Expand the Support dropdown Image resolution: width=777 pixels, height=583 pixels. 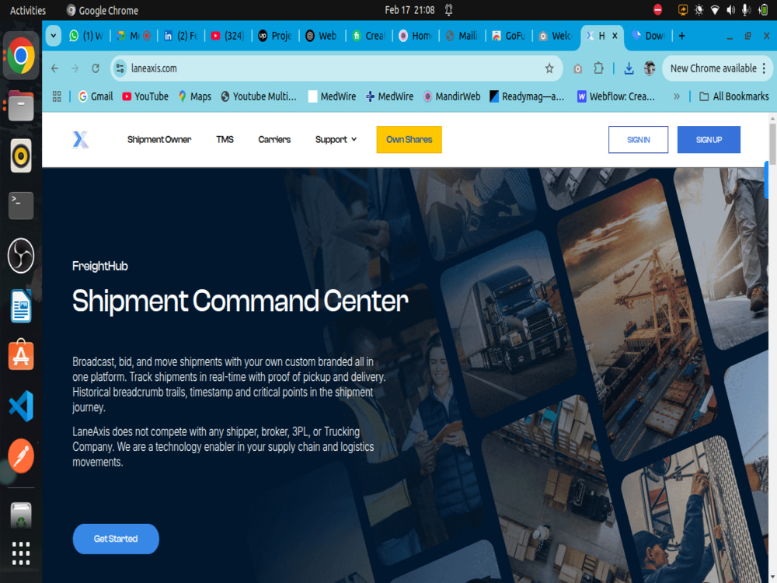pyautogui.click(x=336, y=140)
